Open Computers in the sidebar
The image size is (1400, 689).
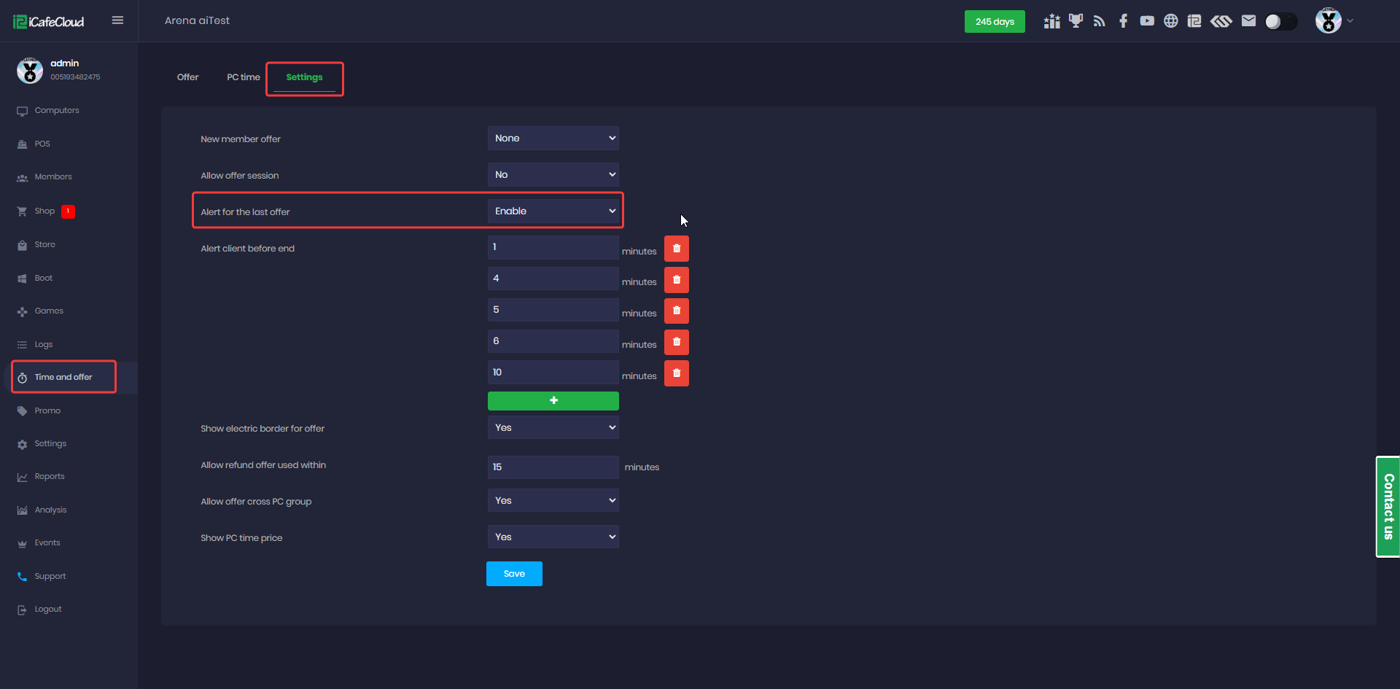coord(56,111)
